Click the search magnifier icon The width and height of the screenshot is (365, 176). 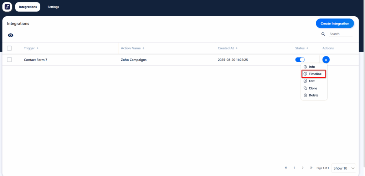[323, 34]
